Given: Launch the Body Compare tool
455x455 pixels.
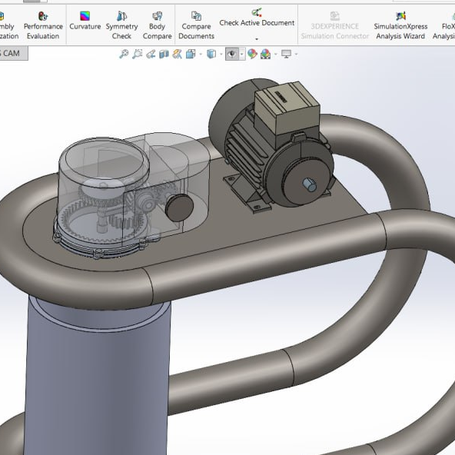Looking at the screenshot, I should [157, 25].
